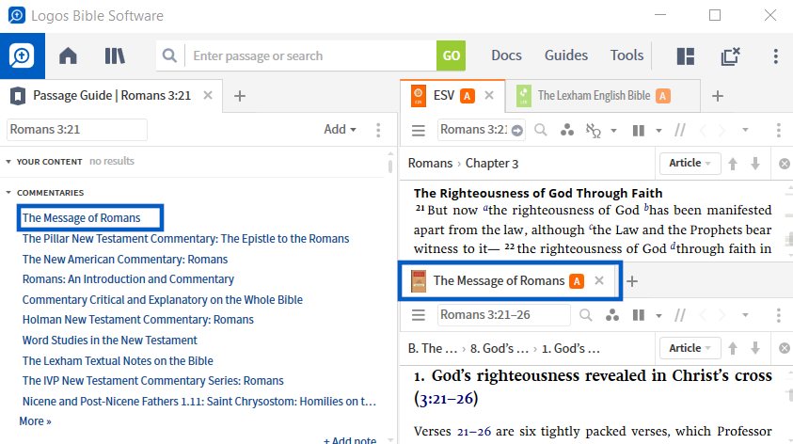Open Message of Romans history dropdown

(745, 315)
